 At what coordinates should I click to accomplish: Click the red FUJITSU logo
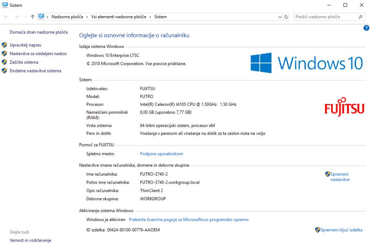344,107
